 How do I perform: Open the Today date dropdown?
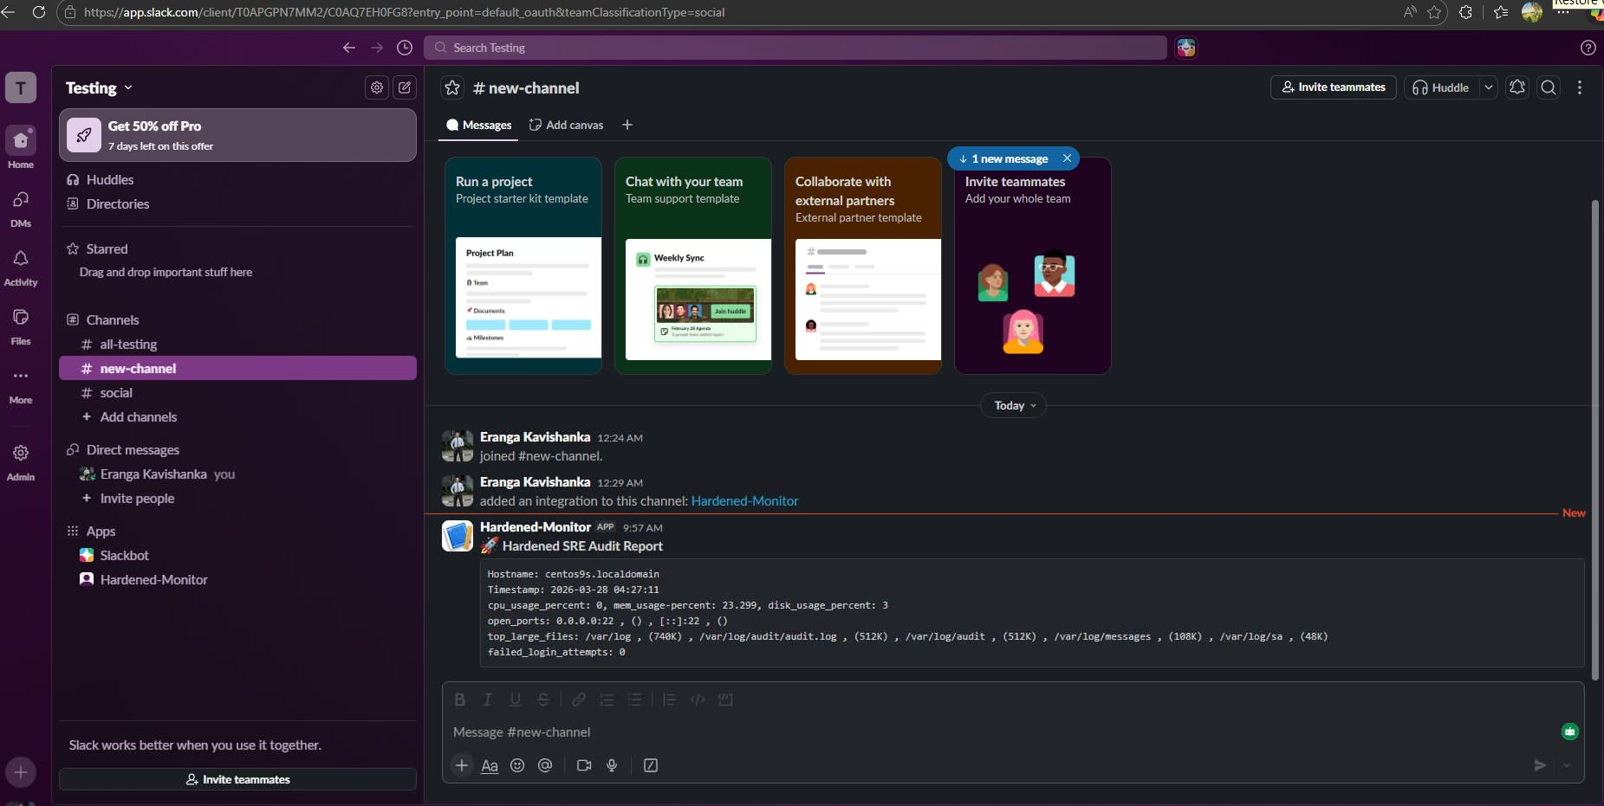(1013, 405)
